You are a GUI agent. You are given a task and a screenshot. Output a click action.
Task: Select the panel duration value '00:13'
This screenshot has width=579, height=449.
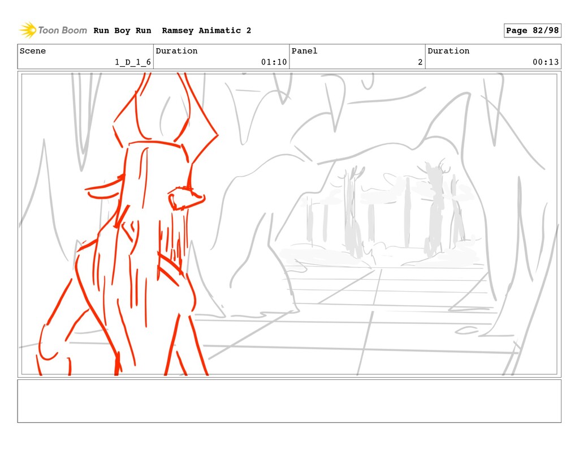click(x=546, y=62)
